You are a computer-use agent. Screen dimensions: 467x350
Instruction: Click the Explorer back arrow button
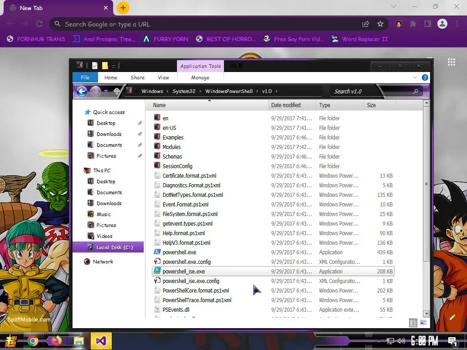tap(82, 91)
